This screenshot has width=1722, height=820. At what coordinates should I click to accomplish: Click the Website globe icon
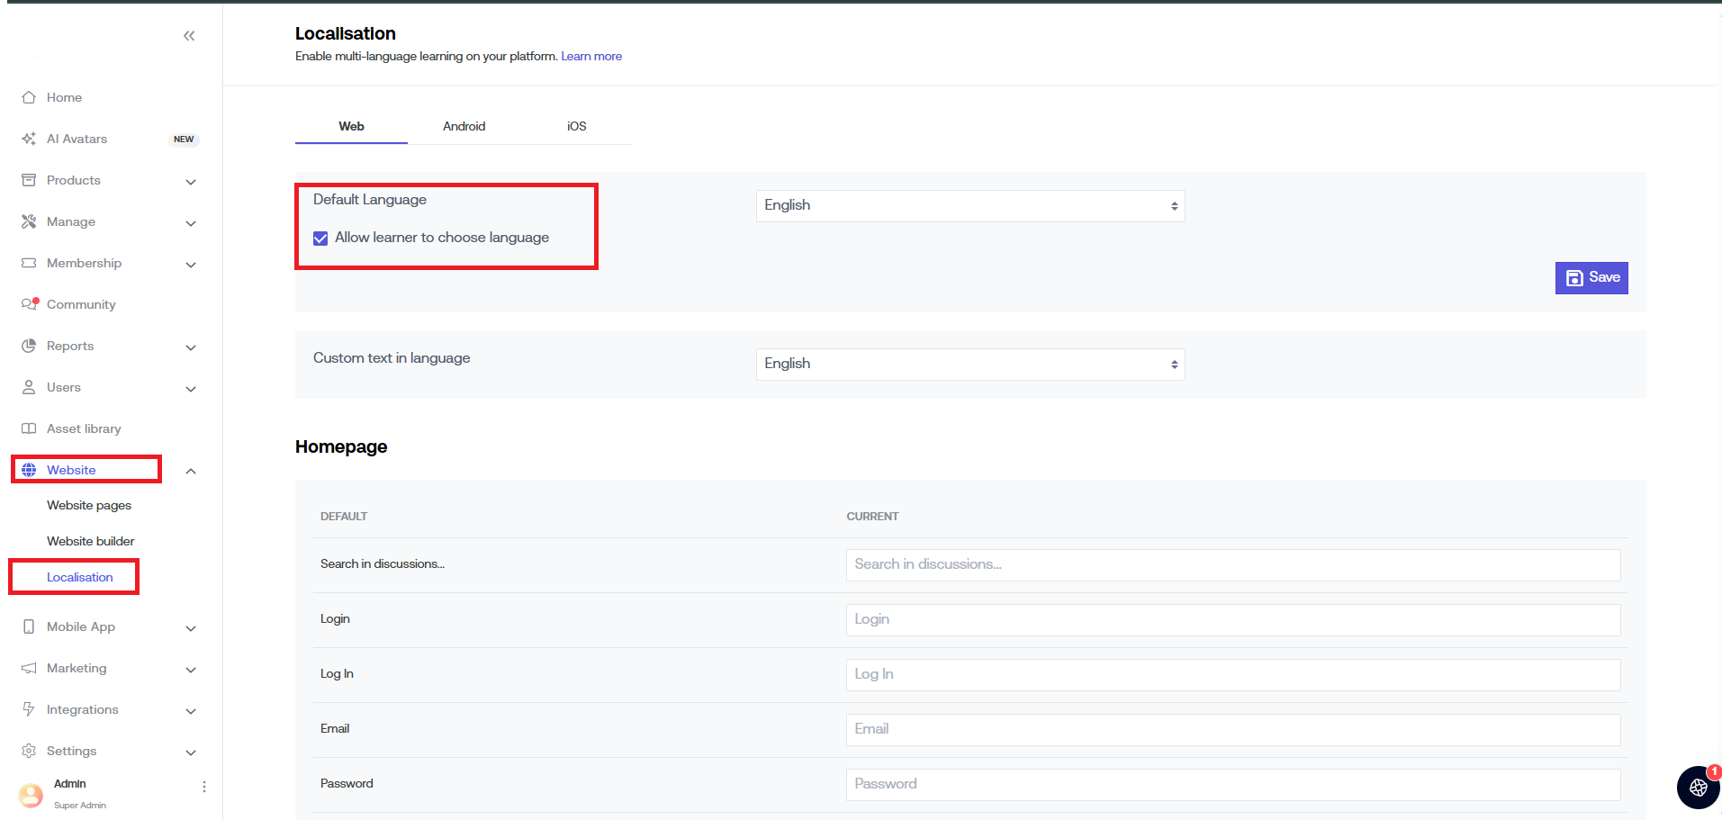[x=29, y=470]
